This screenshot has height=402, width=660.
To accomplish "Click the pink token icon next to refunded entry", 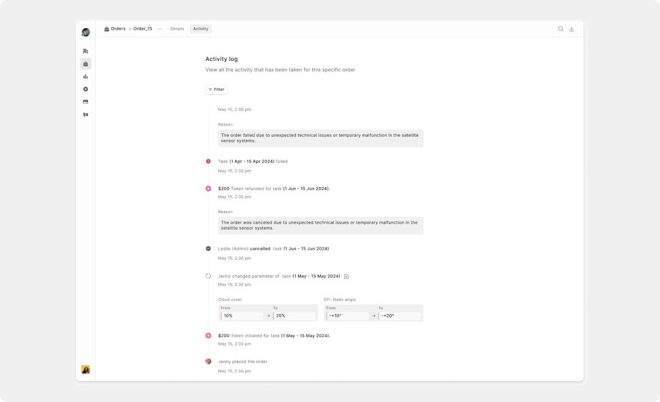I will tap(208, 188).
